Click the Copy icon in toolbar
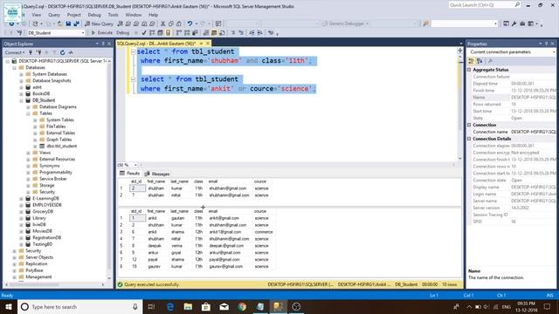Screen dimensions: 559x314 [x=171, y=24]
